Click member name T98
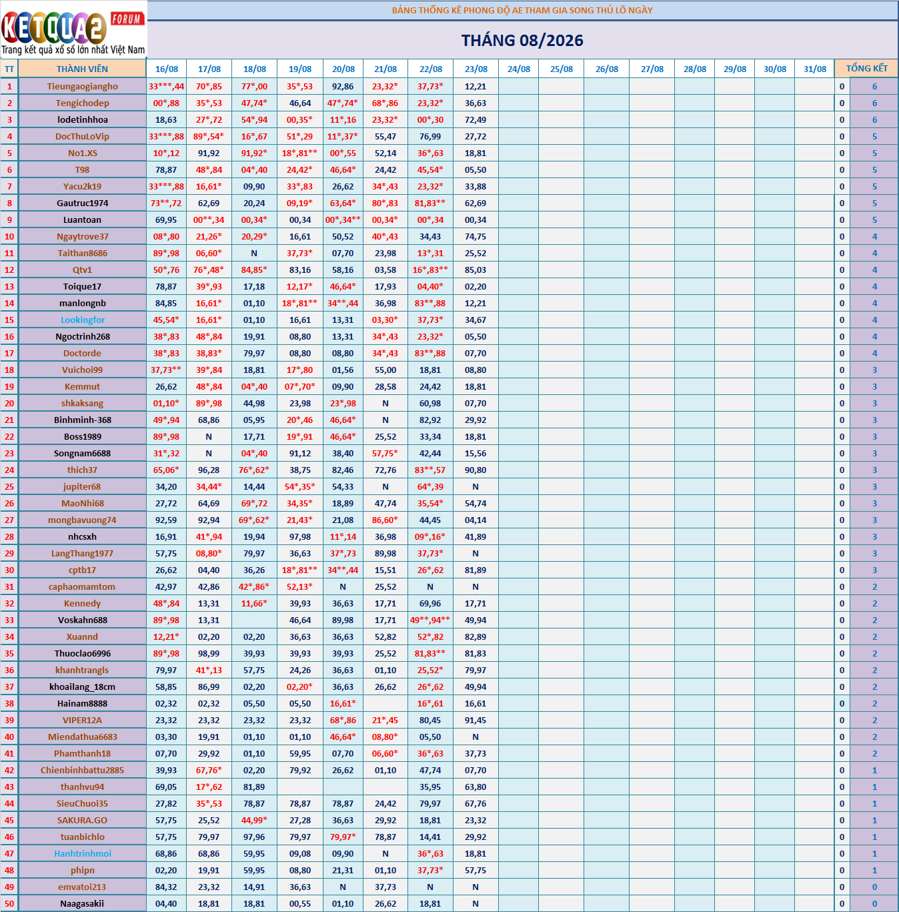 tap(82, 169)
